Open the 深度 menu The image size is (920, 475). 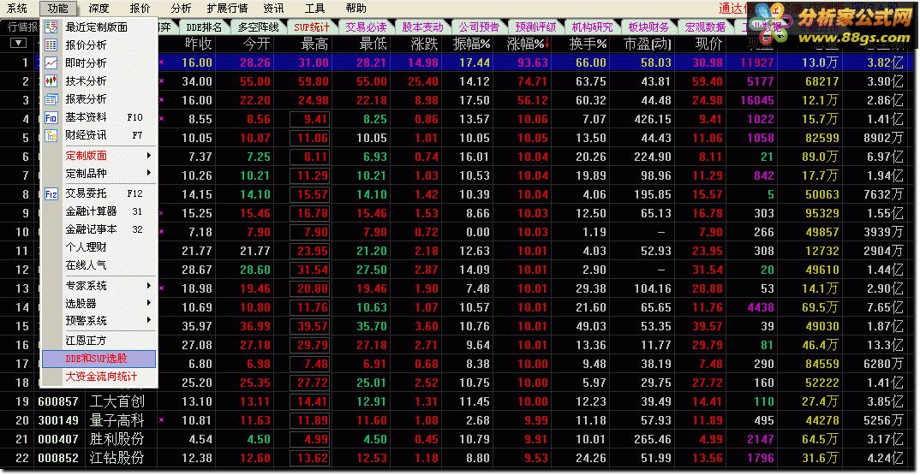point(99,9)
